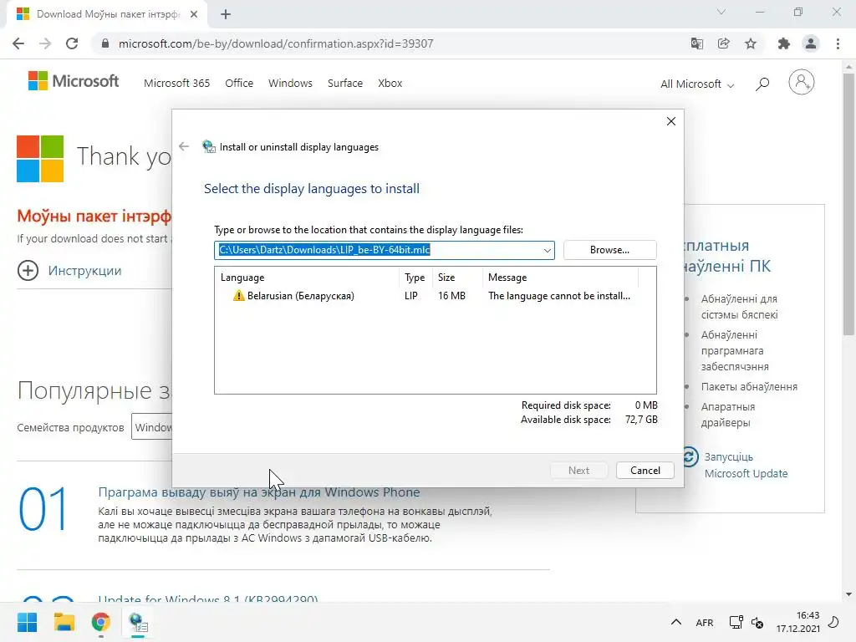Expand language file location dropdown
The image size is (856, 642).
[x=547, y=250]
